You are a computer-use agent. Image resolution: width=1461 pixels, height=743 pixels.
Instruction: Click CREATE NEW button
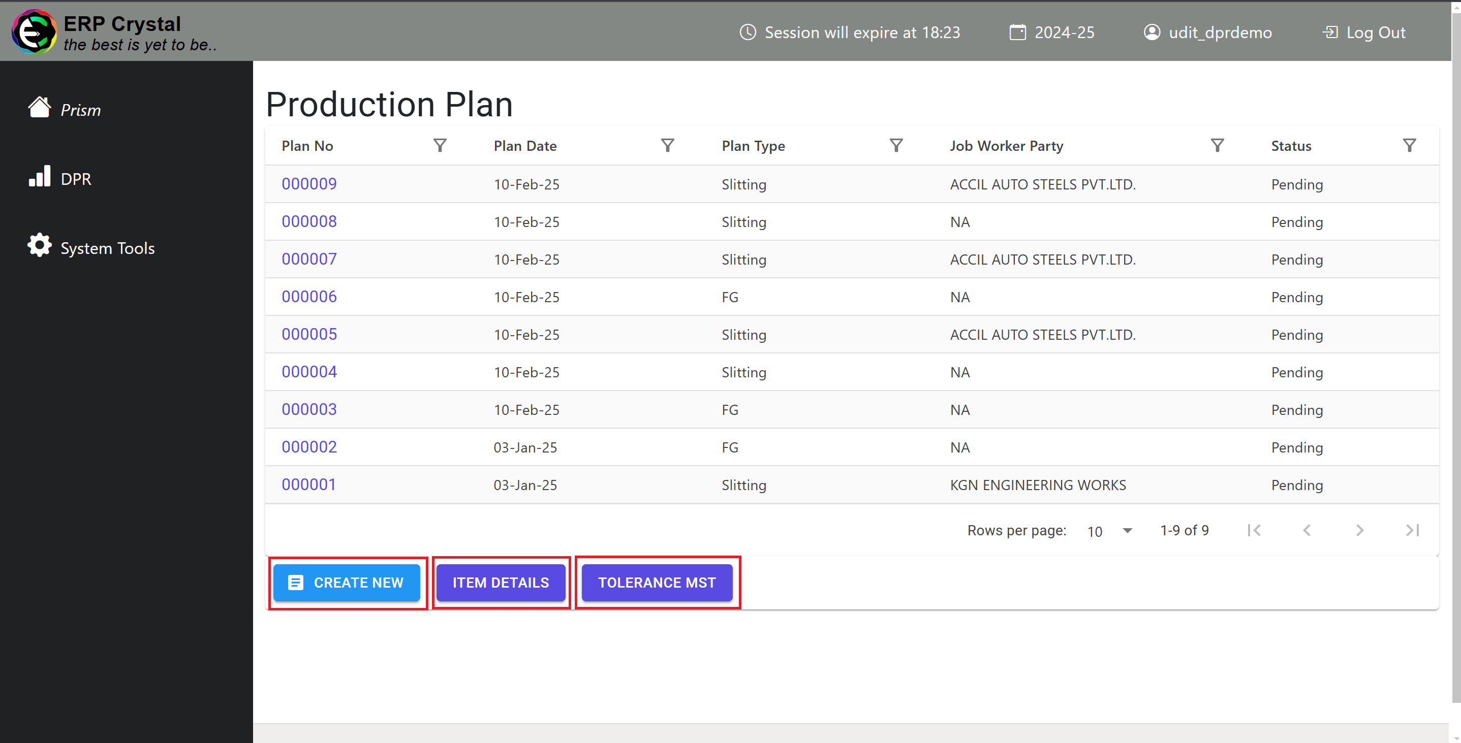point(346,582)
